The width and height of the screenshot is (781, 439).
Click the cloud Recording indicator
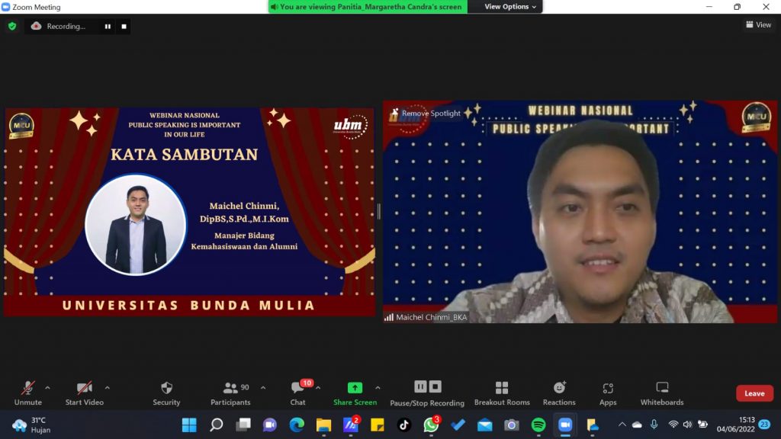pyautogui.click(x=58, y=27)
